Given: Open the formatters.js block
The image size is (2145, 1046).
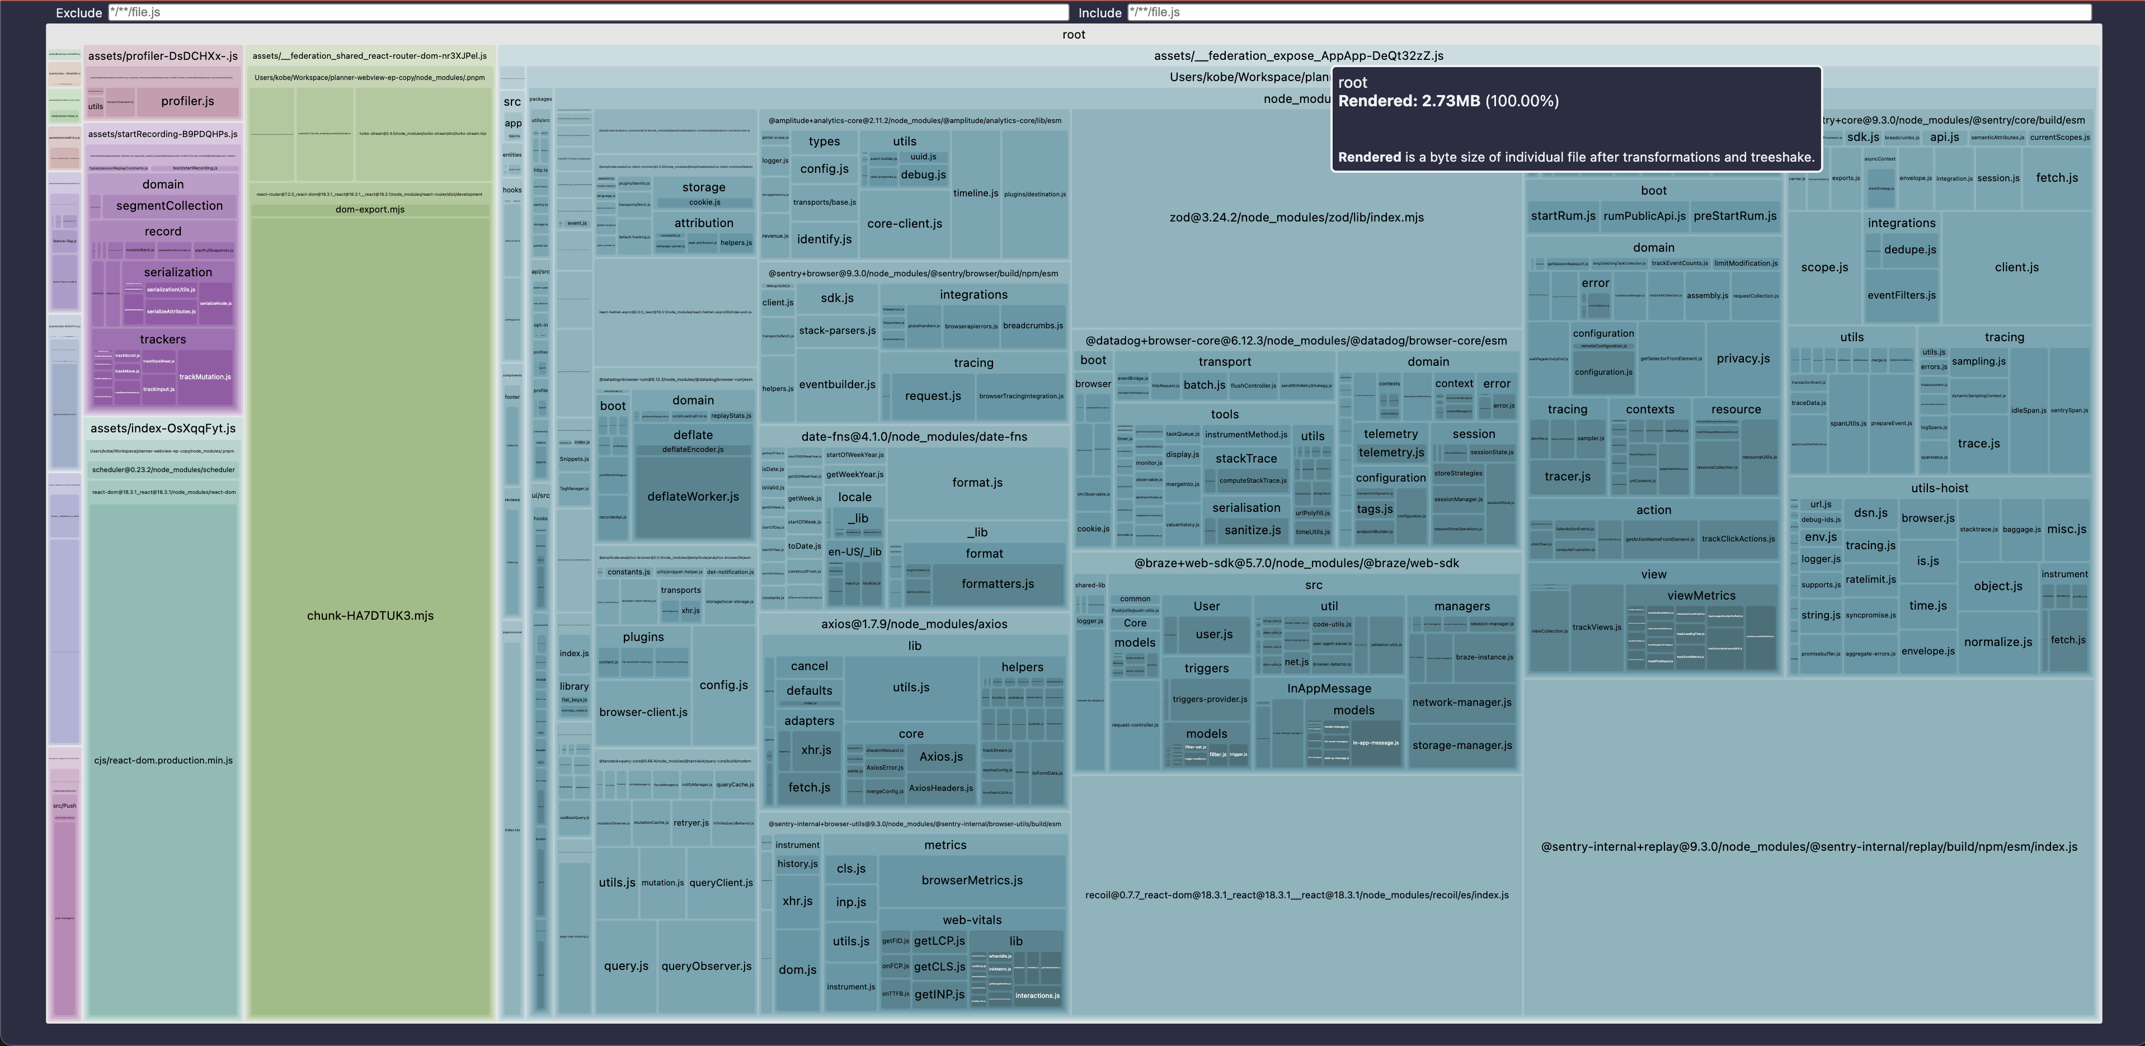Looking at the screenshot, I should [998, 584].
